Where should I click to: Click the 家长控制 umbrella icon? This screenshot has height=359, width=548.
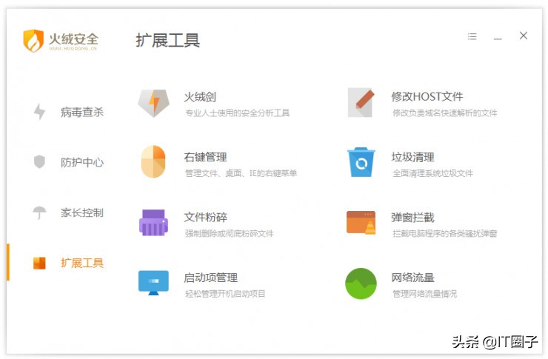tap(39, 212)
